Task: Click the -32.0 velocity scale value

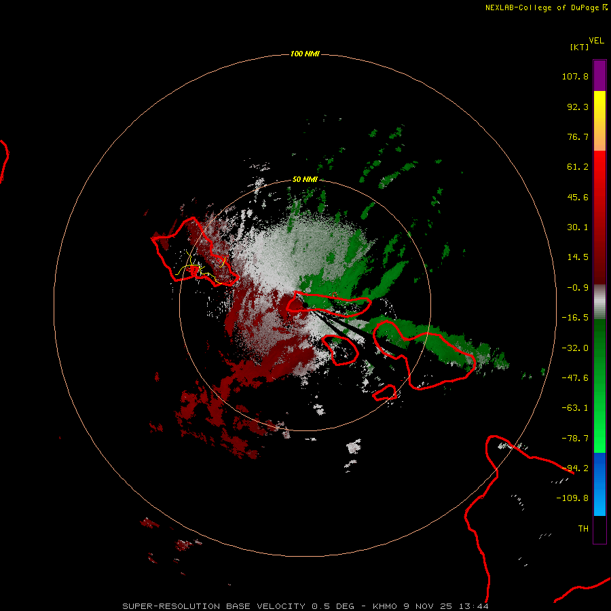Action: (575, 348)
